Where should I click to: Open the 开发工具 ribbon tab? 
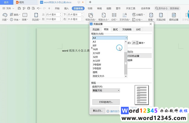click(x=131, y=8)
